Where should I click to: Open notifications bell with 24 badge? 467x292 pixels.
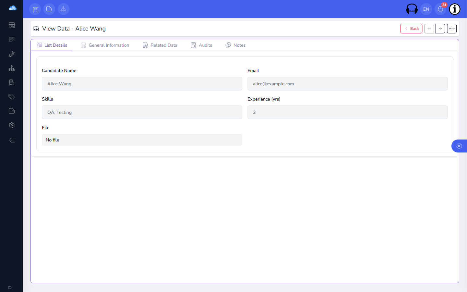tap(440, 9)
